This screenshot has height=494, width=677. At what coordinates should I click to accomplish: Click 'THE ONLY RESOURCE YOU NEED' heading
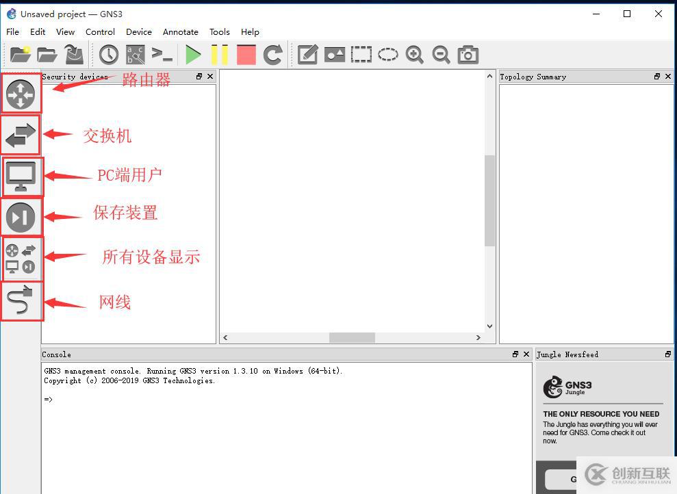coord(601,414)
